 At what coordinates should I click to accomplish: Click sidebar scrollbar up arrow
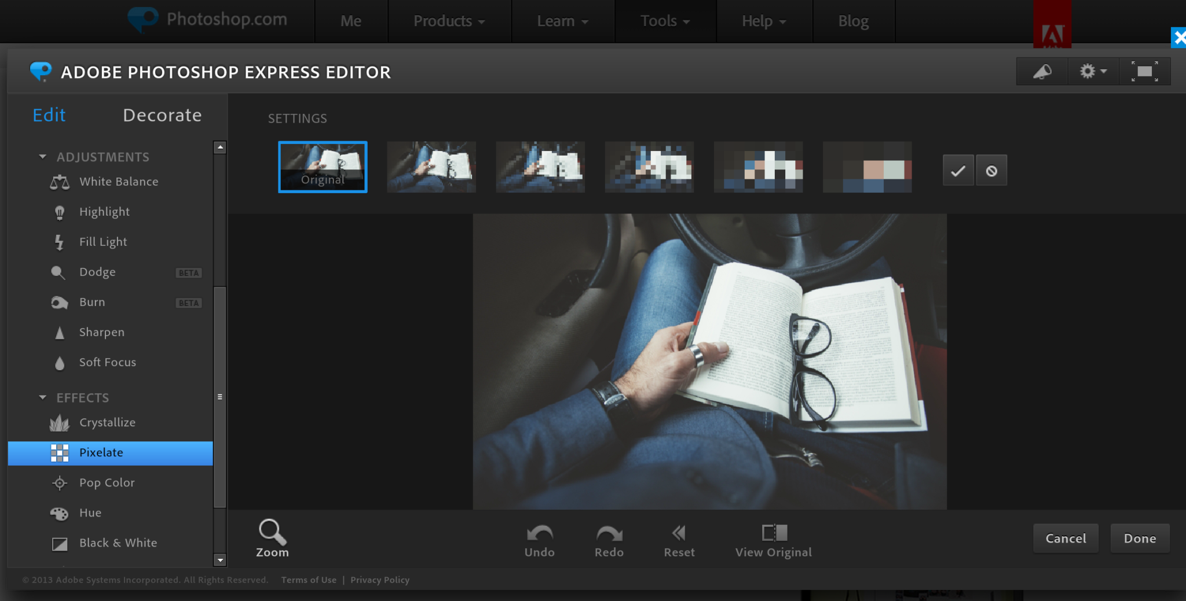[x=220, y=148]
